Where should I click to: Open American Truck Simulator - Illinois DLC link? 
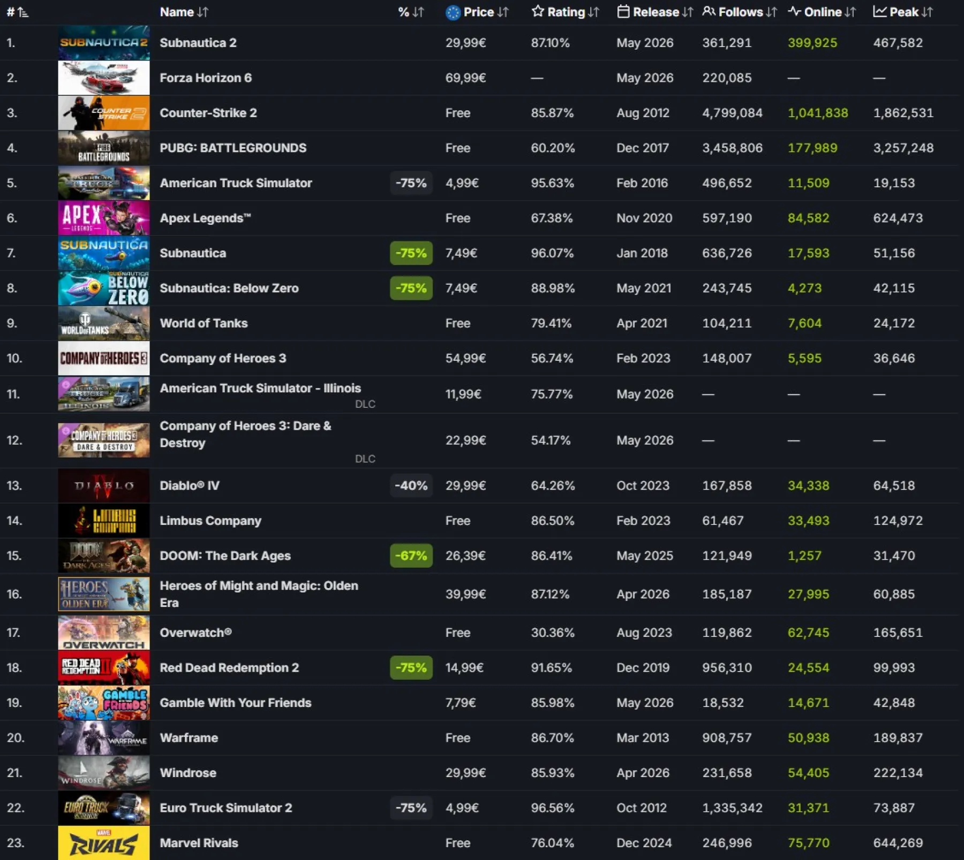(260, 388)
